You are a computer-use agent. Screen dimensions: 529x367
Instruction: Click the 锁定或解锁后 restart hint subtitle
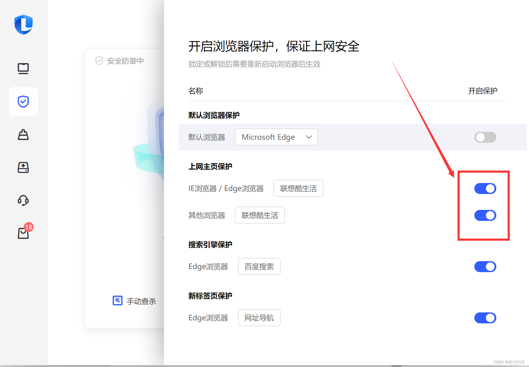click(x=254, y=64)
